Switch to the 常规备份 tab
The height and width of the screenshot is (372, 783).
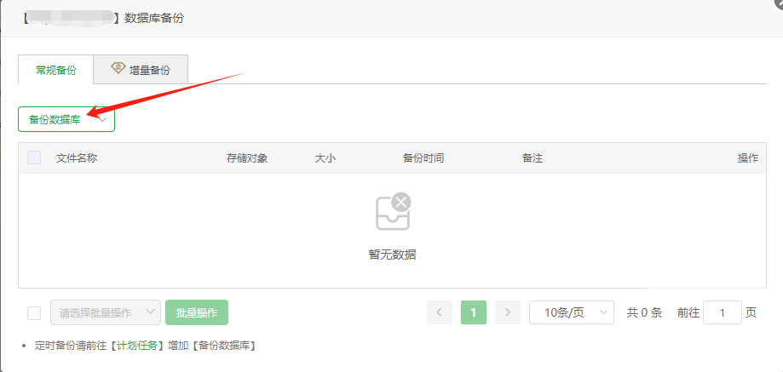[x=55, y=70]
